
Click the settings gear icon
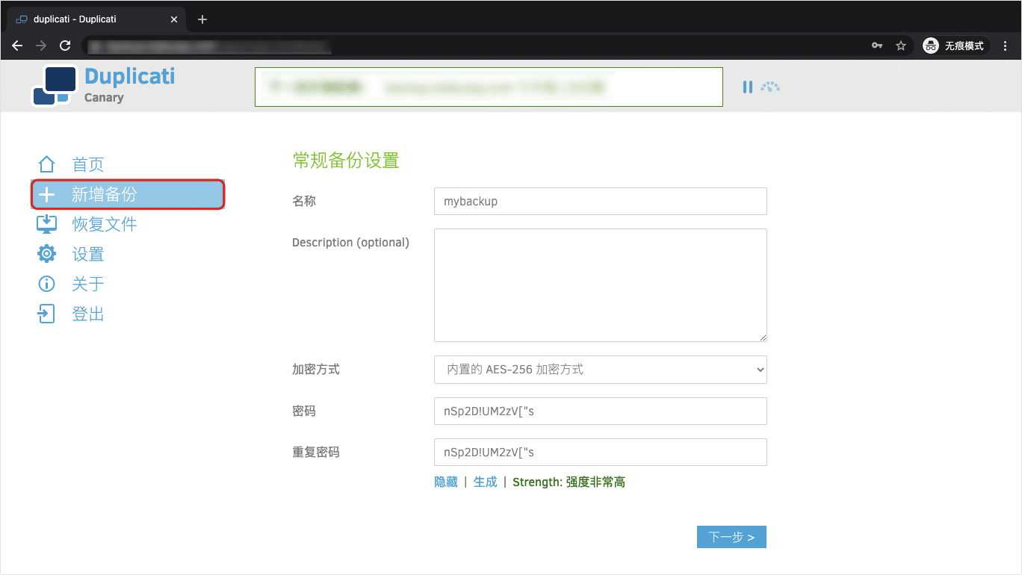pyautogui.click(x=46, y=254)
